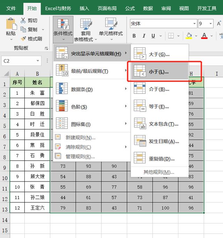Expand the font name dropdown (宋体)
Image resolution: width=223 pixels, height=238 pixels.
[x=194, y=24]
